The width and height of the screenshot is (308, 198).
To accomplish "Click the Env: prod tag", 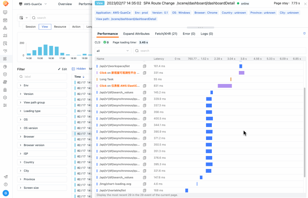I will pos(141,13).
